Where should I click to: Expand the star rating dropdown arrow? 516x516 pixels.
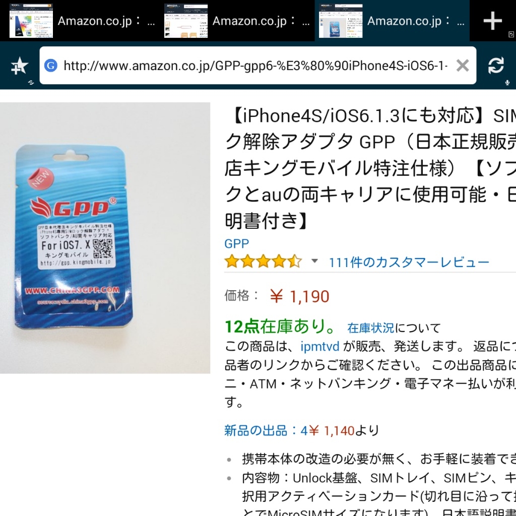pyautogui.click(x=314, y=261)
